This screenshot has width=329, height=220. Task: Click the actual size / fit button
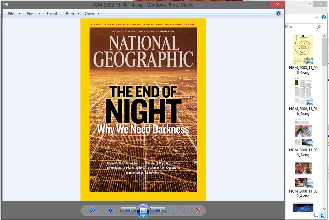(110, 210)
